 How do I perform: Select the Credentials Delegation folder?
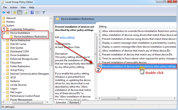22,29
